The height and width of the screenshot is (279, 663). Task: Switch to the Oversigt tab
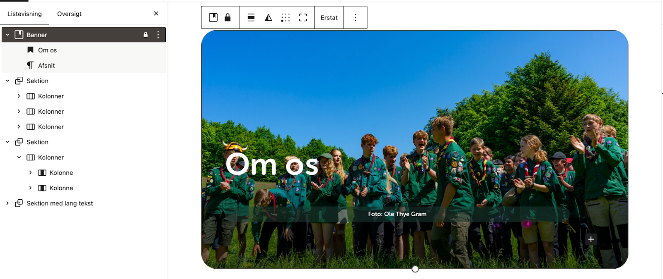(x=69, y=14)
